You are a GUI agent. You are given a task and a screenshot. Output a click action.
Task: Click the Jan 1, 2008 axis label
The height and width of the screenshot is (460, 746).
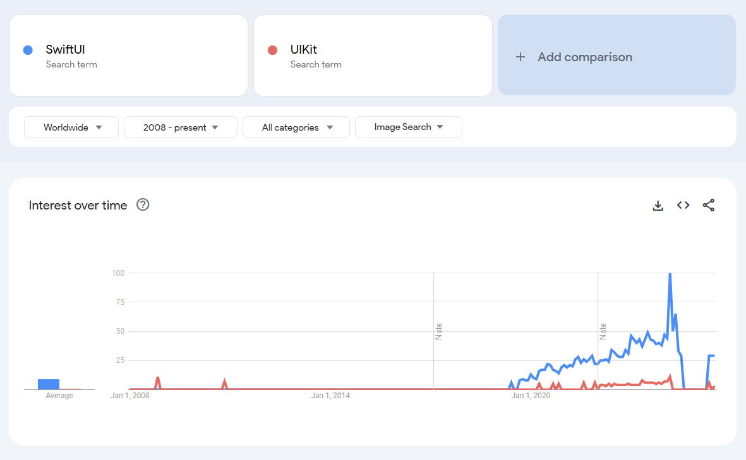tap(130, 396)
